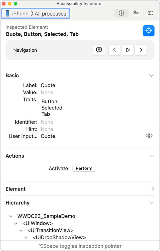Collapse the WWDC23_SampleDemo tree node

(11, 216)
